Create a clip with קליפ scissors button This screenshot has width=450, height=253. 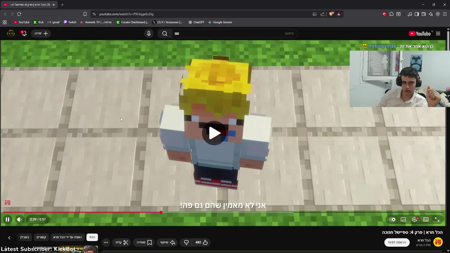(x=122, y=242)
